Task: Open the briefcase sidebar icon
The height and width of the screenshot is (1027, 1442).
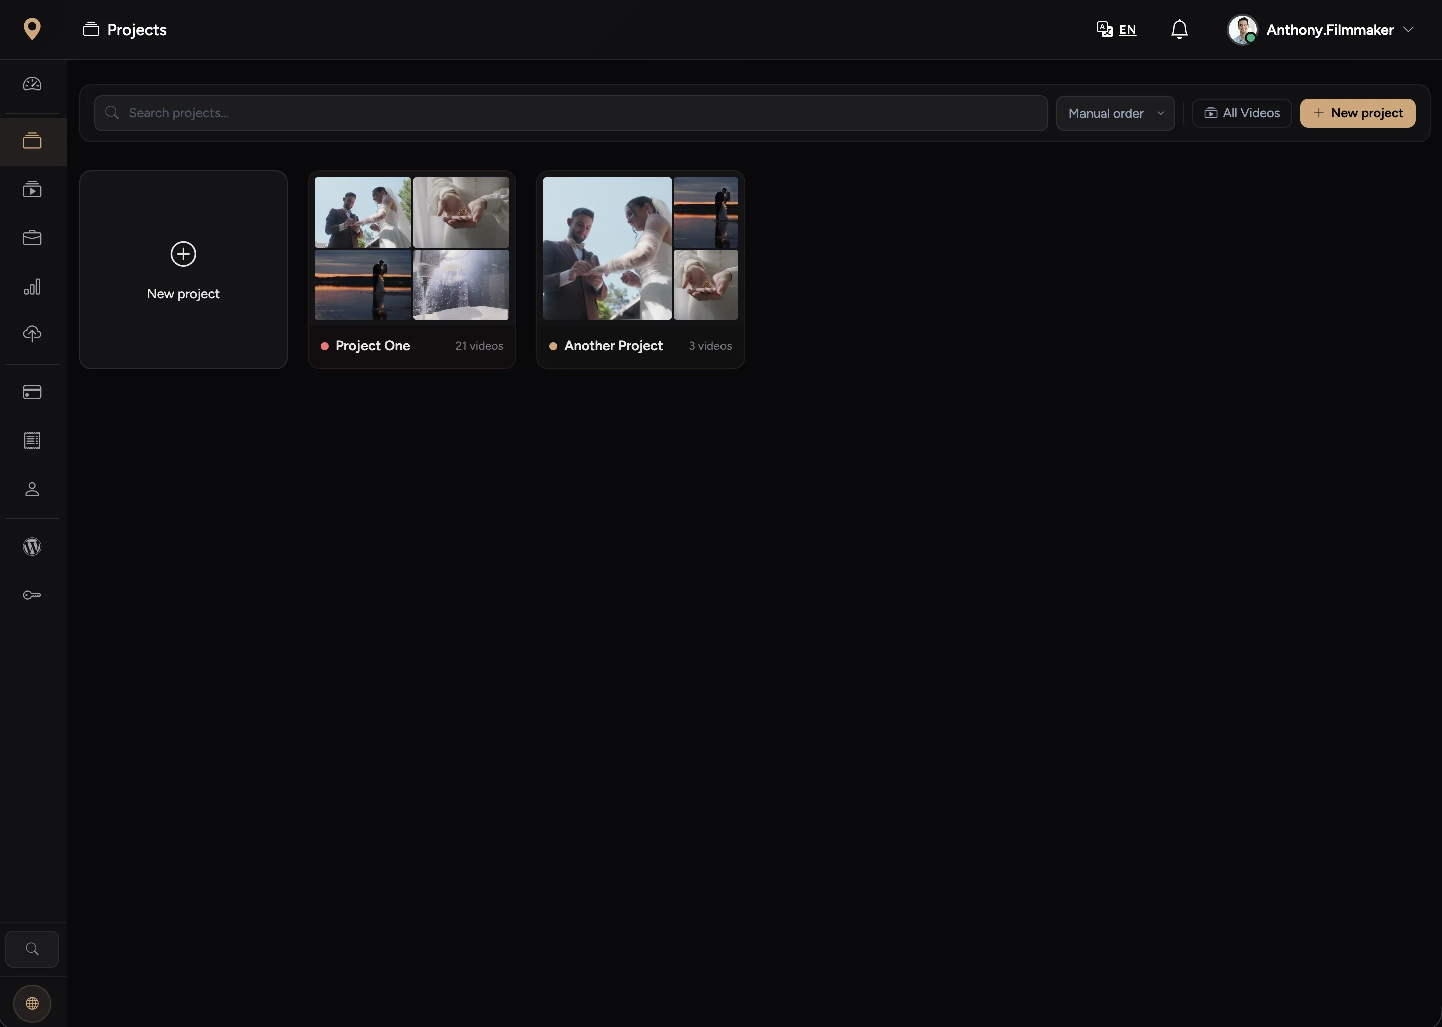Action: click(32, 238)
